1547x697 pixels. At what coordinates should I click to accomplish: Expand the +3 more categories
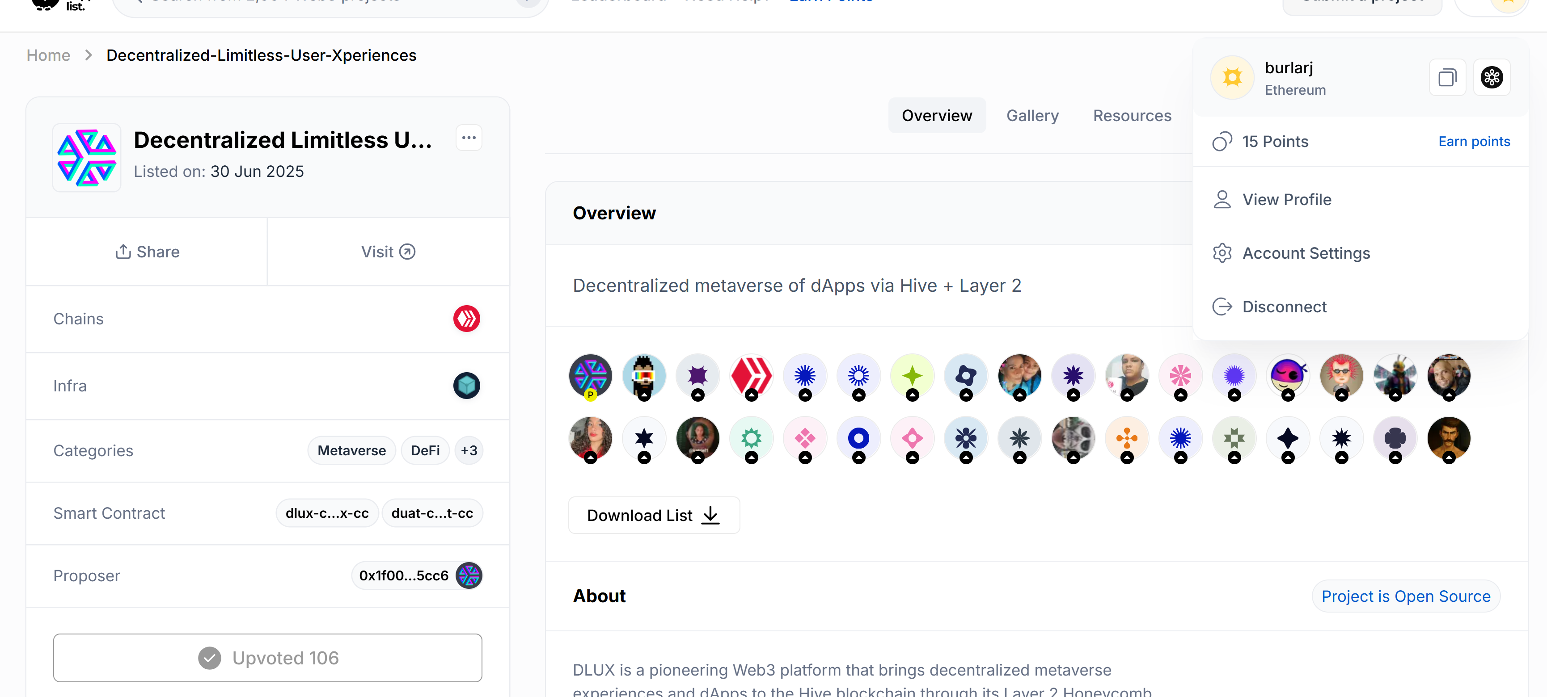pyautogui.click(x=469, y=451)
